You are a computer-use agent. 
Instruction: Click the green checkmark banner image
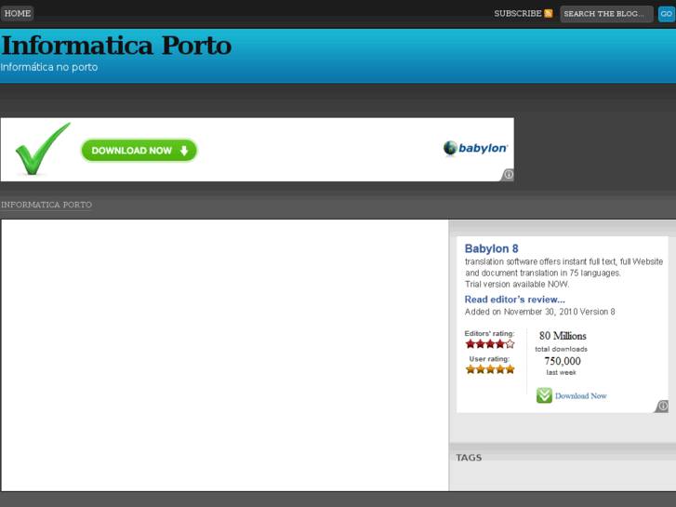tap(42, 149)
